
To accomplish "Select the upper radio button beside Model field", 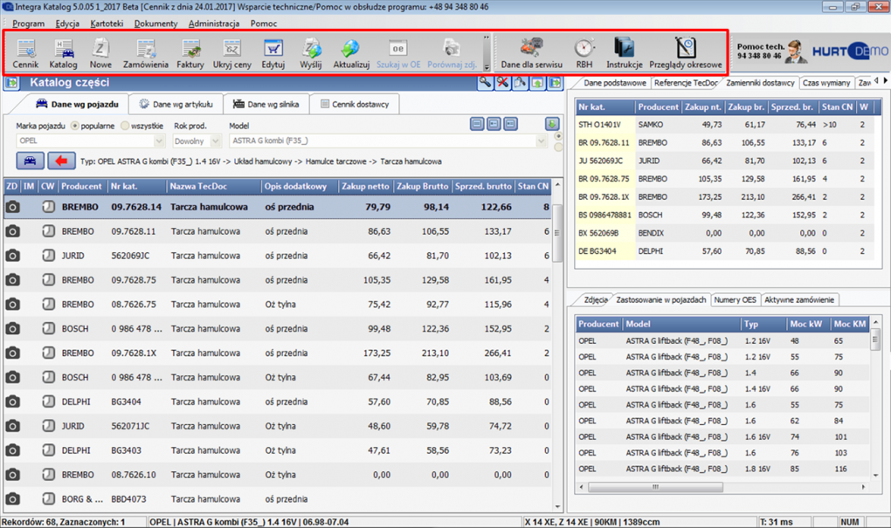I will (x=558, y=136).
